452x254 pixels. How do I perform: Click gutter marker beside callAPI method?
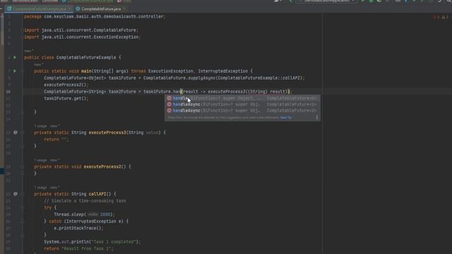coord(16,194)
